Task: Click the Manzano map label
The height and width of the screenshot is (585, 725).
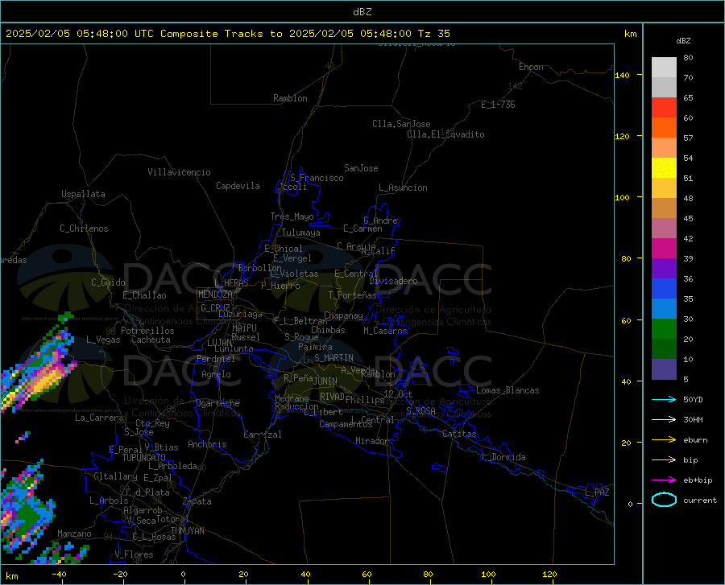Action: click(74, 534)
